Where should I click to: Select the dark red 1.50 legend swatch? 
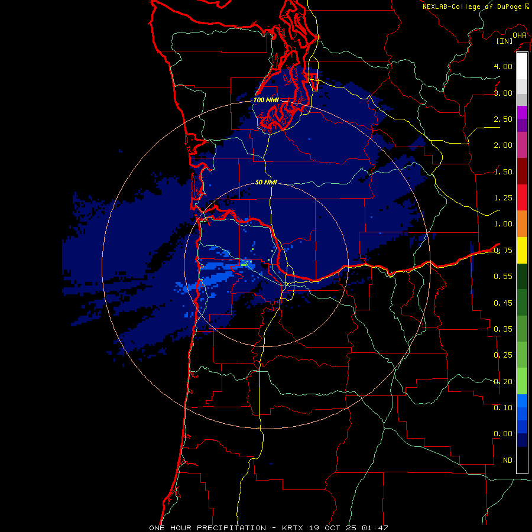(x=522, y=171)
